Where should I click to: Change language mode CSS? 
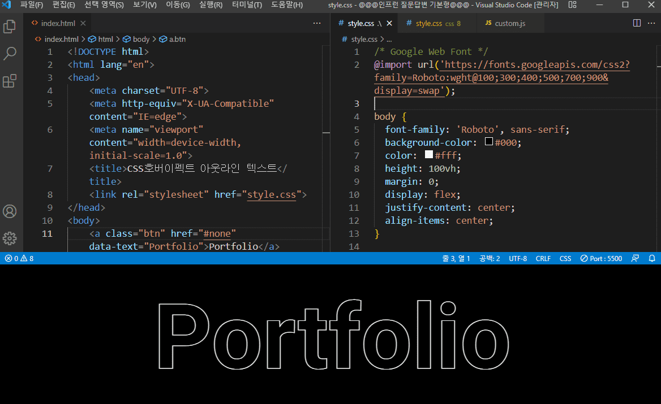[565, 258]
